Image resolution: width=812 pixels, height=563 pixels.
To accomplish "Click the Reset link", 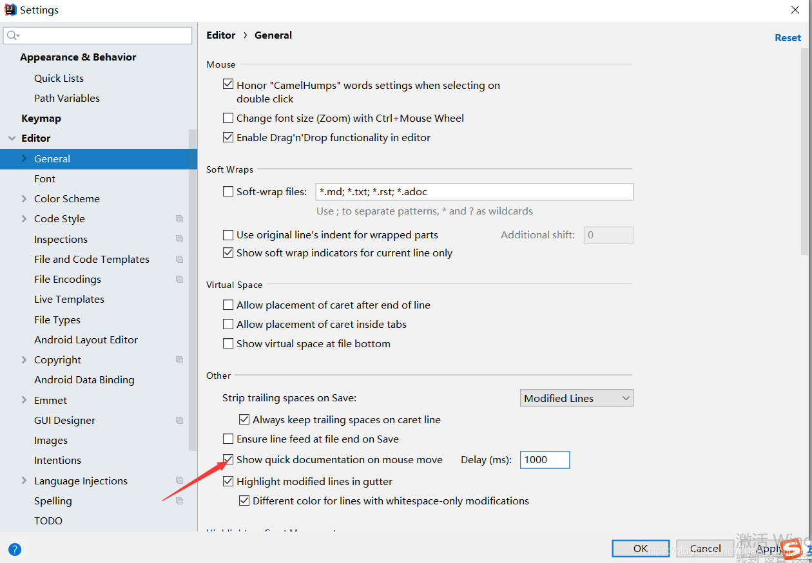I will tap(788, 37).
